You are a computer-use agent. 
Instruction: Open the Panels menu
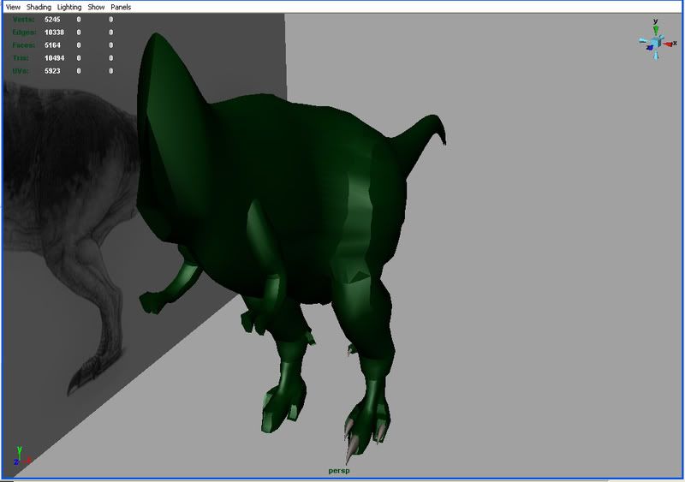pos(121,7)
